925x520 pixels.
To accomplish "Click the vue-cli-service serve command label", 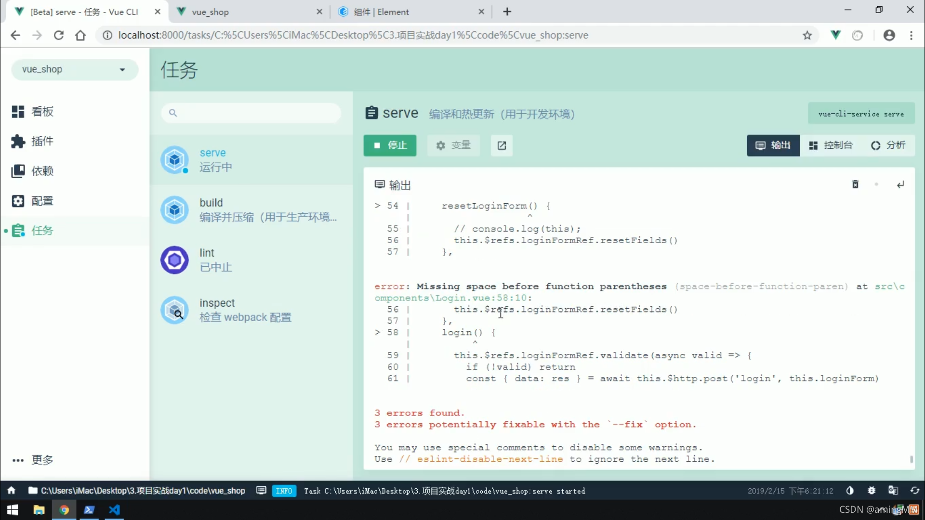I will pyautogui.click(x=861, y=114).
